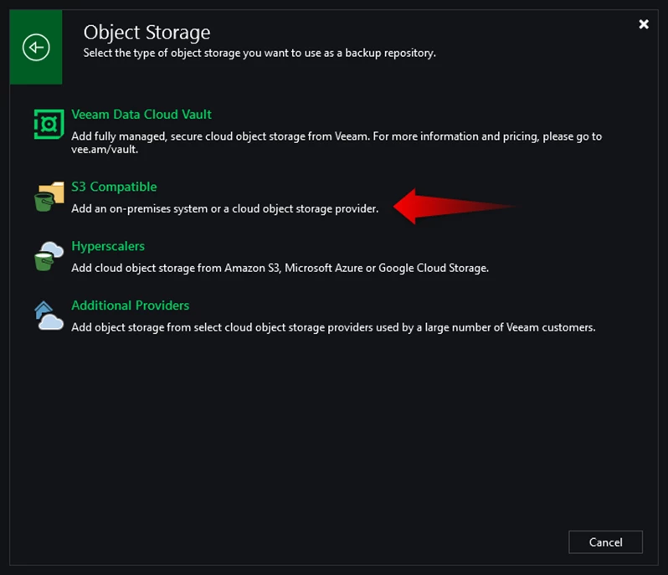The image size is (668, 575).
Task: Open the Additional Providers title link
Action: click(131, 305)
